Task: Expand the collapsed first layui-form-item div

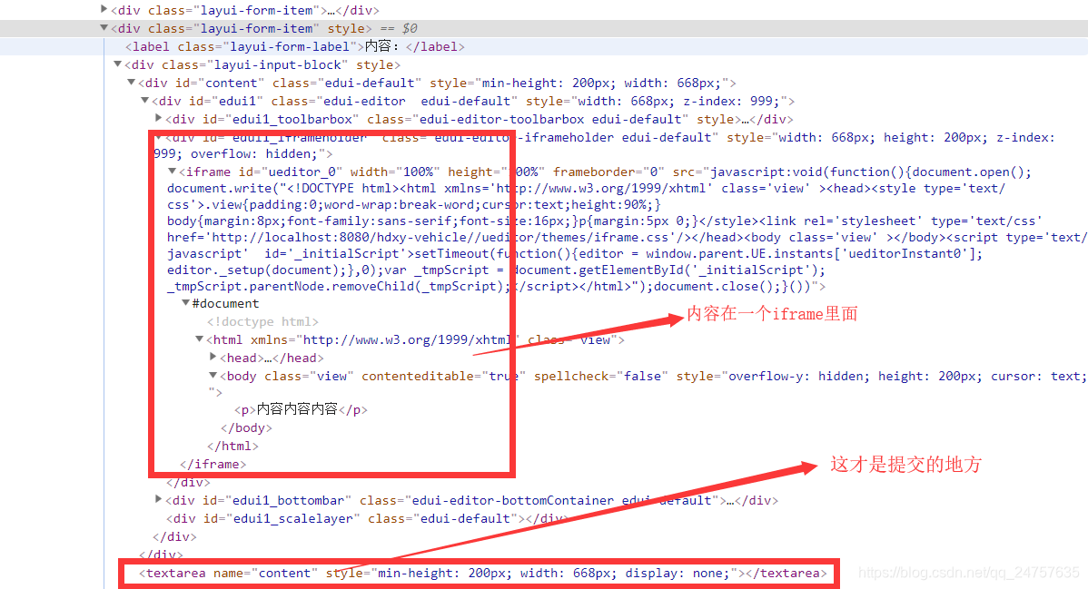Action: [x=104, y=9]
